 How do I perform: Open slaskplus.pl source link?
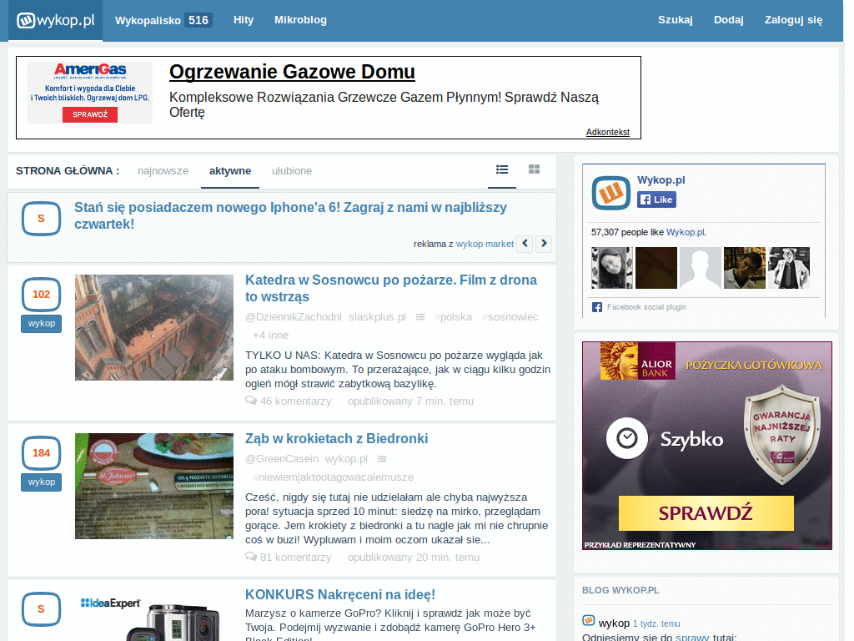[378, 317]
